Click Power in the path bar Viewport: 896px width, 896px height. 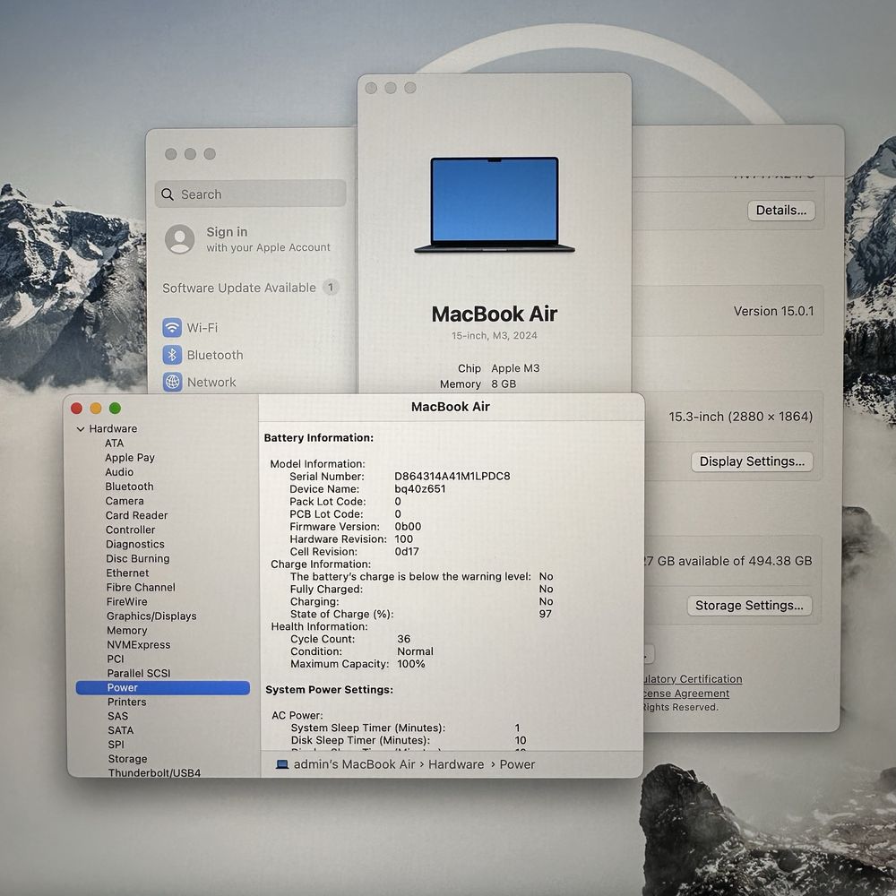click(517, 764)
